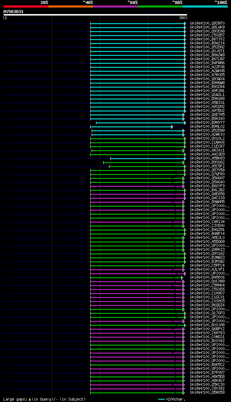This screenshot has height=402, width=231.
Task: Select the UniRef100_C8VIR2 label
Action: [208, 389]
